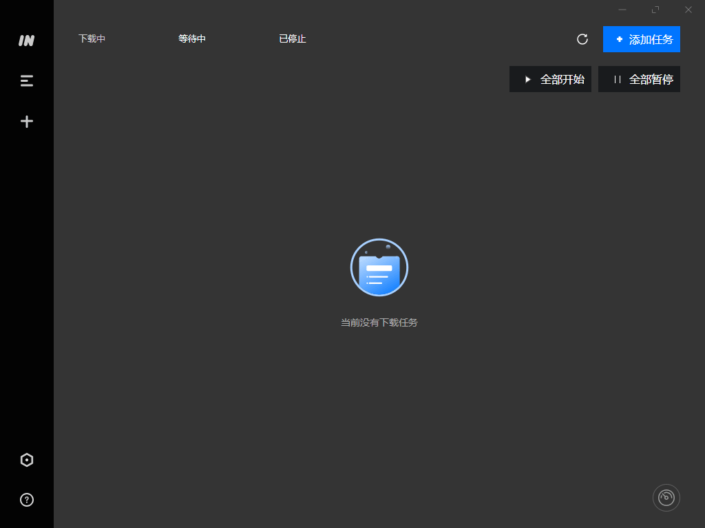Viewport: 705px width, 528px height.
Task: Open the speedometer control at the bottom right
Action: click(666, 497)
